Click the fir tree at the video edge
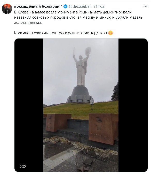 (115, 92)
